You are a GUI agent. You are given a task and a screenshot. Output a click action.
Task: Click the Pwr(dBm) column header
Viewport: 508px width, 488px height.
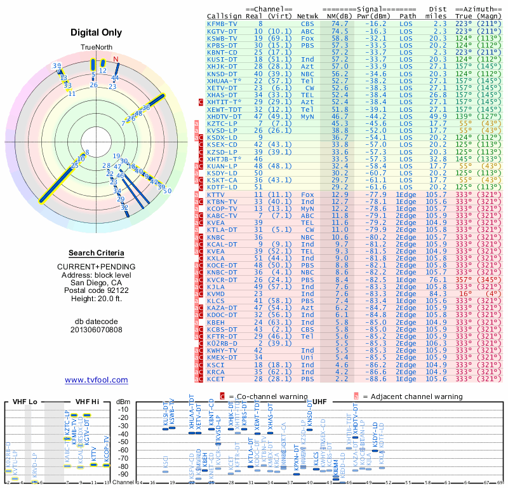coord(373,17)
